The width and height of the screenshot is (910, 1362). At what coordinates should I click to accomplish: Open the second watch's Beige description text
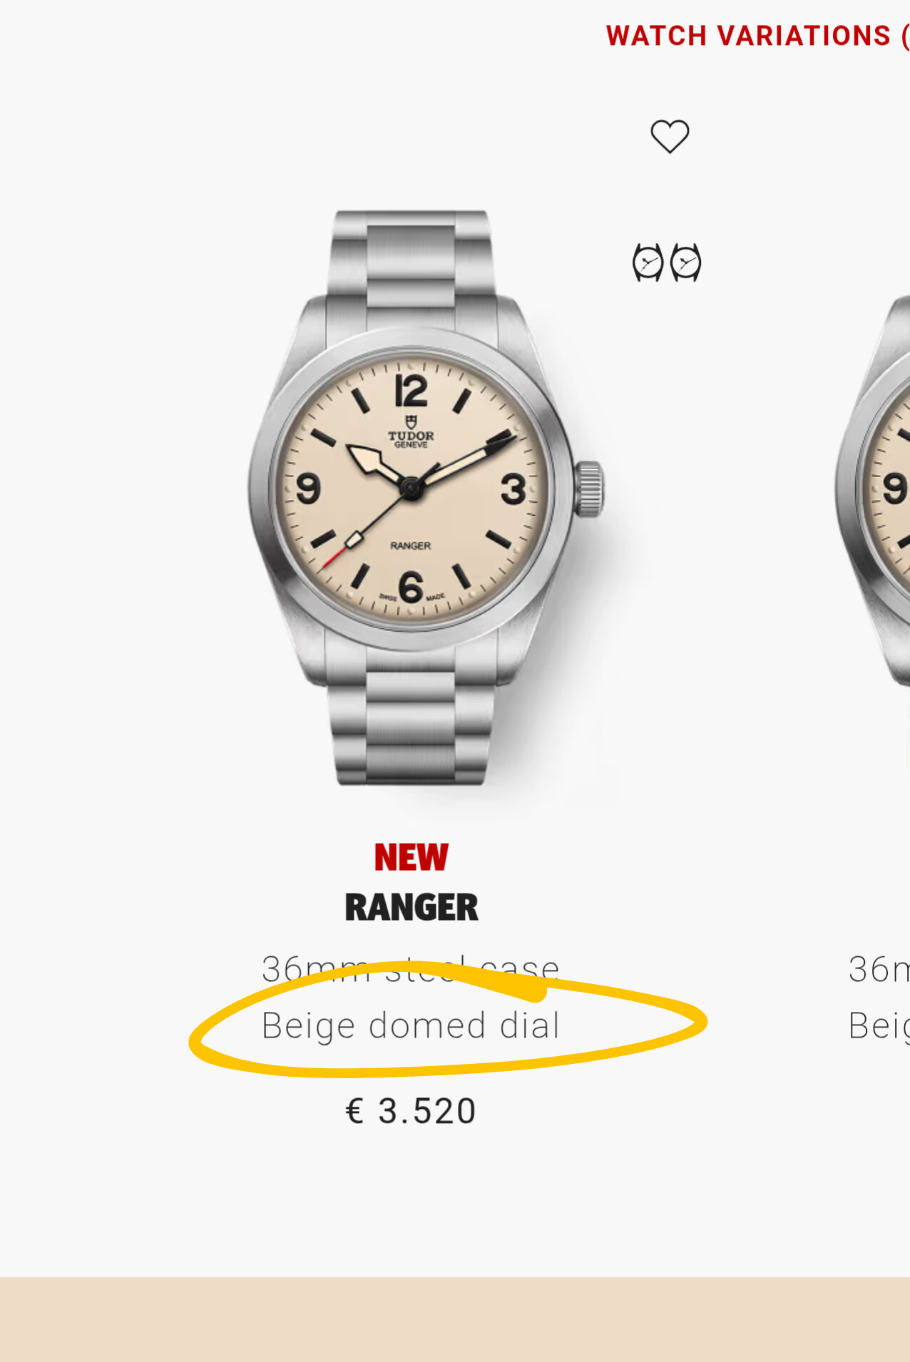(x=879, y=1027)
